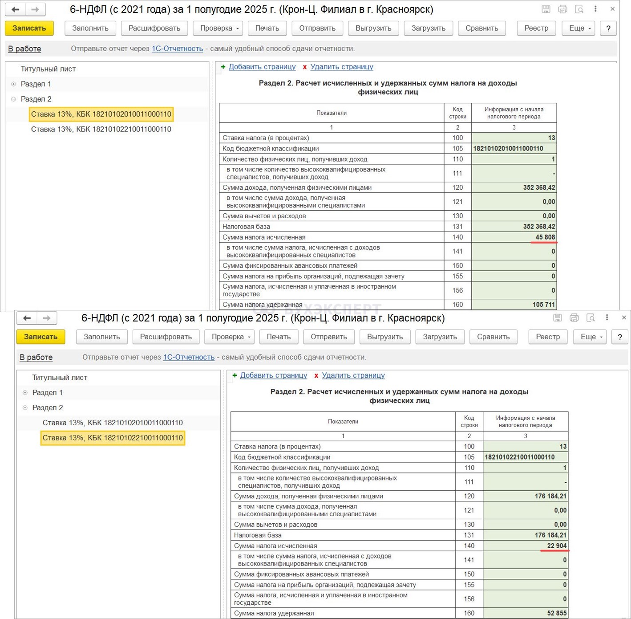This screenshot has width=631, height=619.
Task: Click the forward arrow in top window
Action: click(x=35, y=9)
